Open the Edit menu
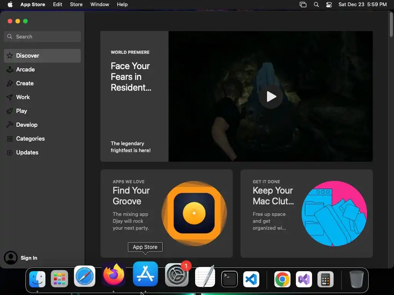 (58, 5)
